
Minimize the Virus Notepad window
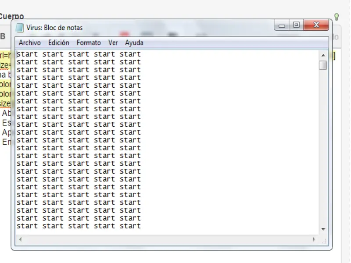(281, 25)
